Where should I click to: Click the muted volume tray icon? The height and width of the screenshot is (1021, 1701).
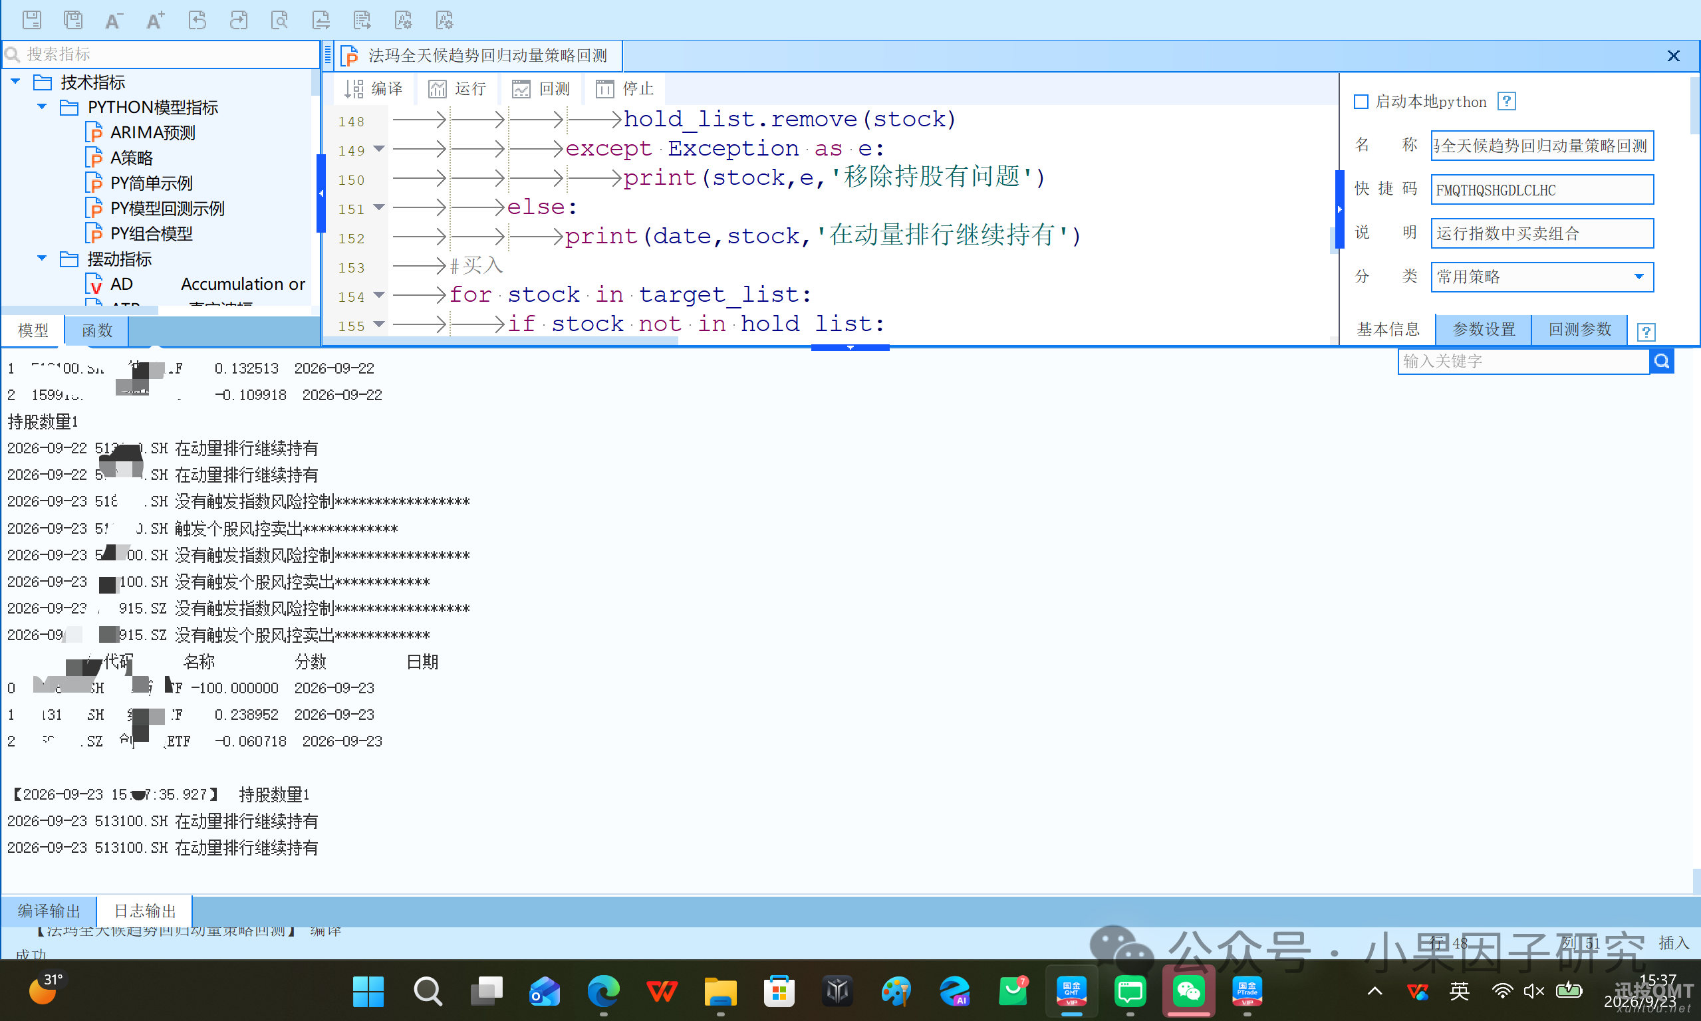1533,990
